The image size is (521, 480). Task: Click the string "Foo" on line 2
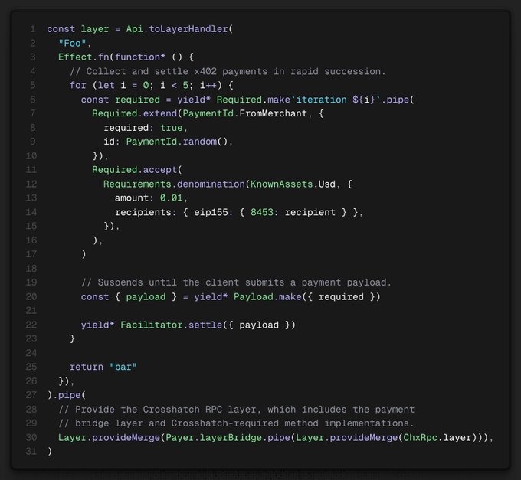coord(72,43)
